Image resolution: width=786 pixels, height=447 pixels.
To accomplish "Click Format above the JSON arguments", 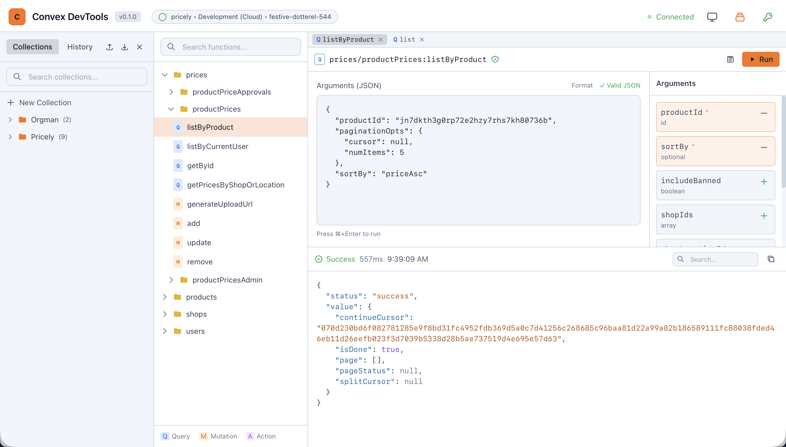I will (x=582, y=85).
